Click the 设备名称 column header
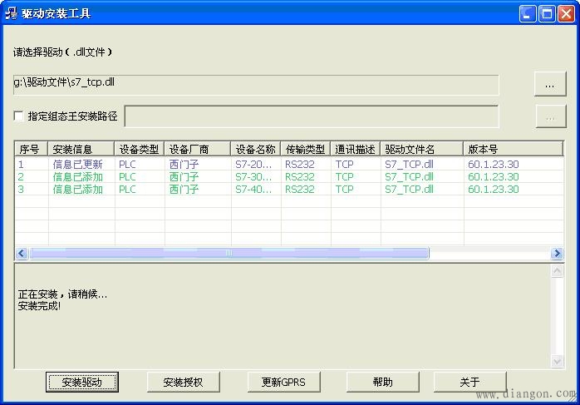Image resolution: width=580 pixels, height=405 pixels. (x=256, y=149)
